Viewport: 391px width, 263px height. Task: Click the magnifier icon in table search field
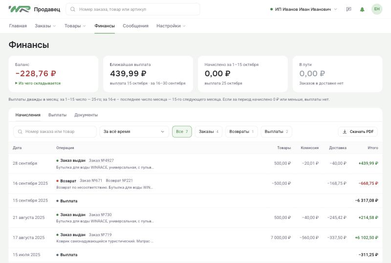(20, 131)
